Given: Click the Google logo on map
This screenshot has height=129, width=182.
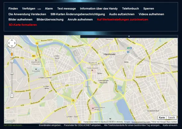Looking at the screenshot, I should 10,121.
